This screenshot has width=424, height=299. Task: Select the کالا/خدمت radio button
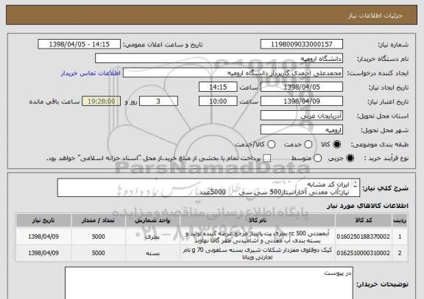271,145
